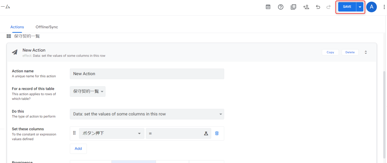387x163 pixels.
Task: Open the SAVE button dropdown arrow
Action: click(x=360, y=7)
